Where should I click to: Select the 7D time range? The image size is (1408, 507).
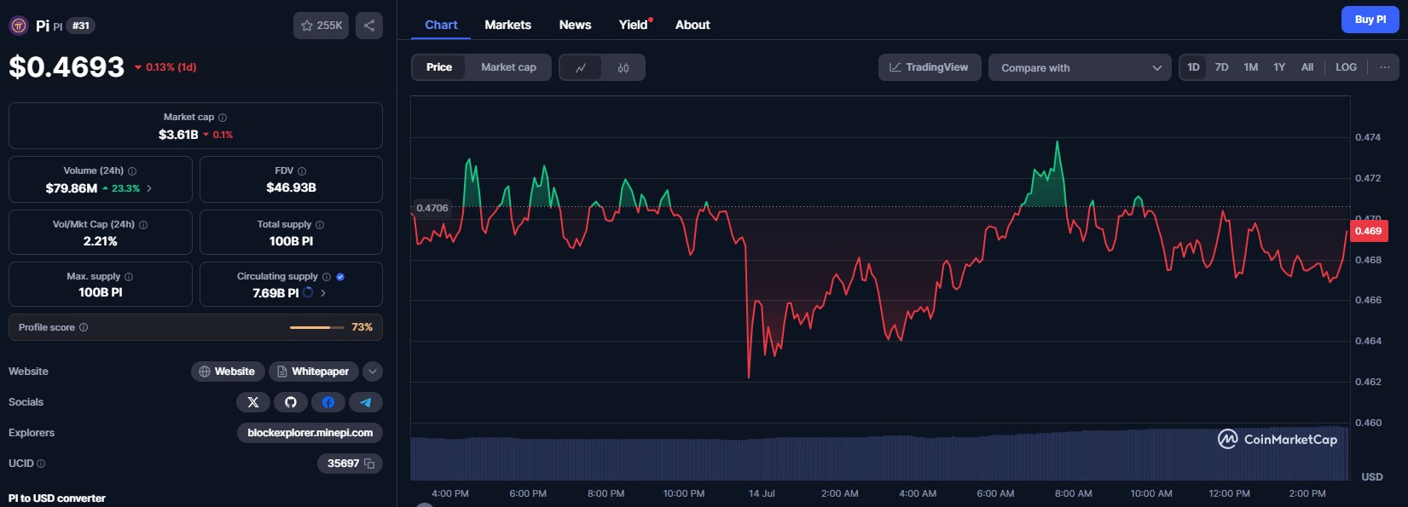[x=1221, y=67]
